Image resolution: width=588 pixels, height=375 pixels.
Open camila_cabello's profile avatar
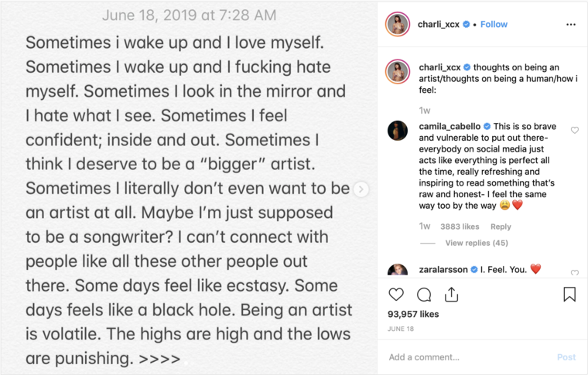pyautogui.click(x=398, y=131)
